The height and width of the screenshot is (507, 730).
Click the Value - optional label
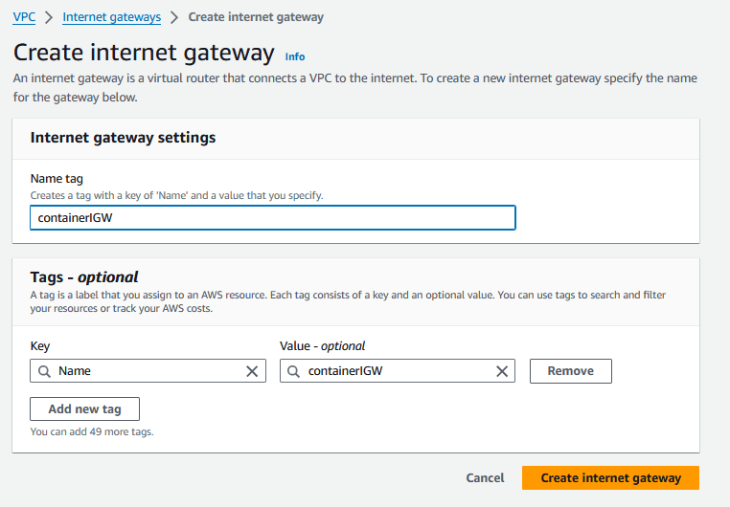point(322,346)
